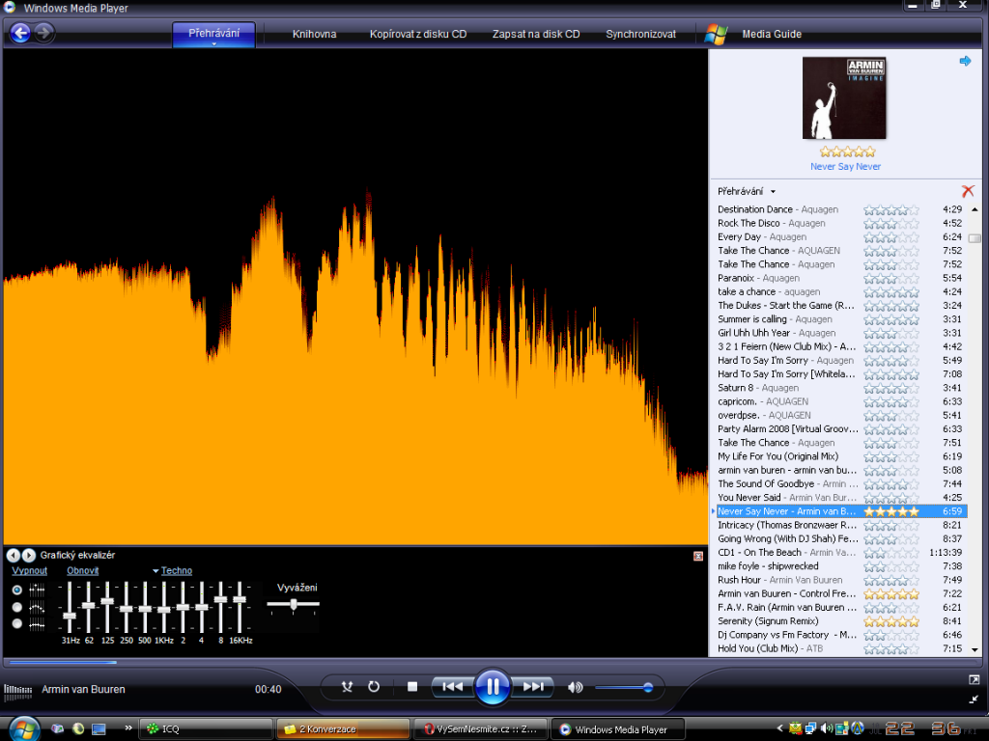Show the next enhancement panel
Screen dimensions: 989x741
tap(28, 555)
